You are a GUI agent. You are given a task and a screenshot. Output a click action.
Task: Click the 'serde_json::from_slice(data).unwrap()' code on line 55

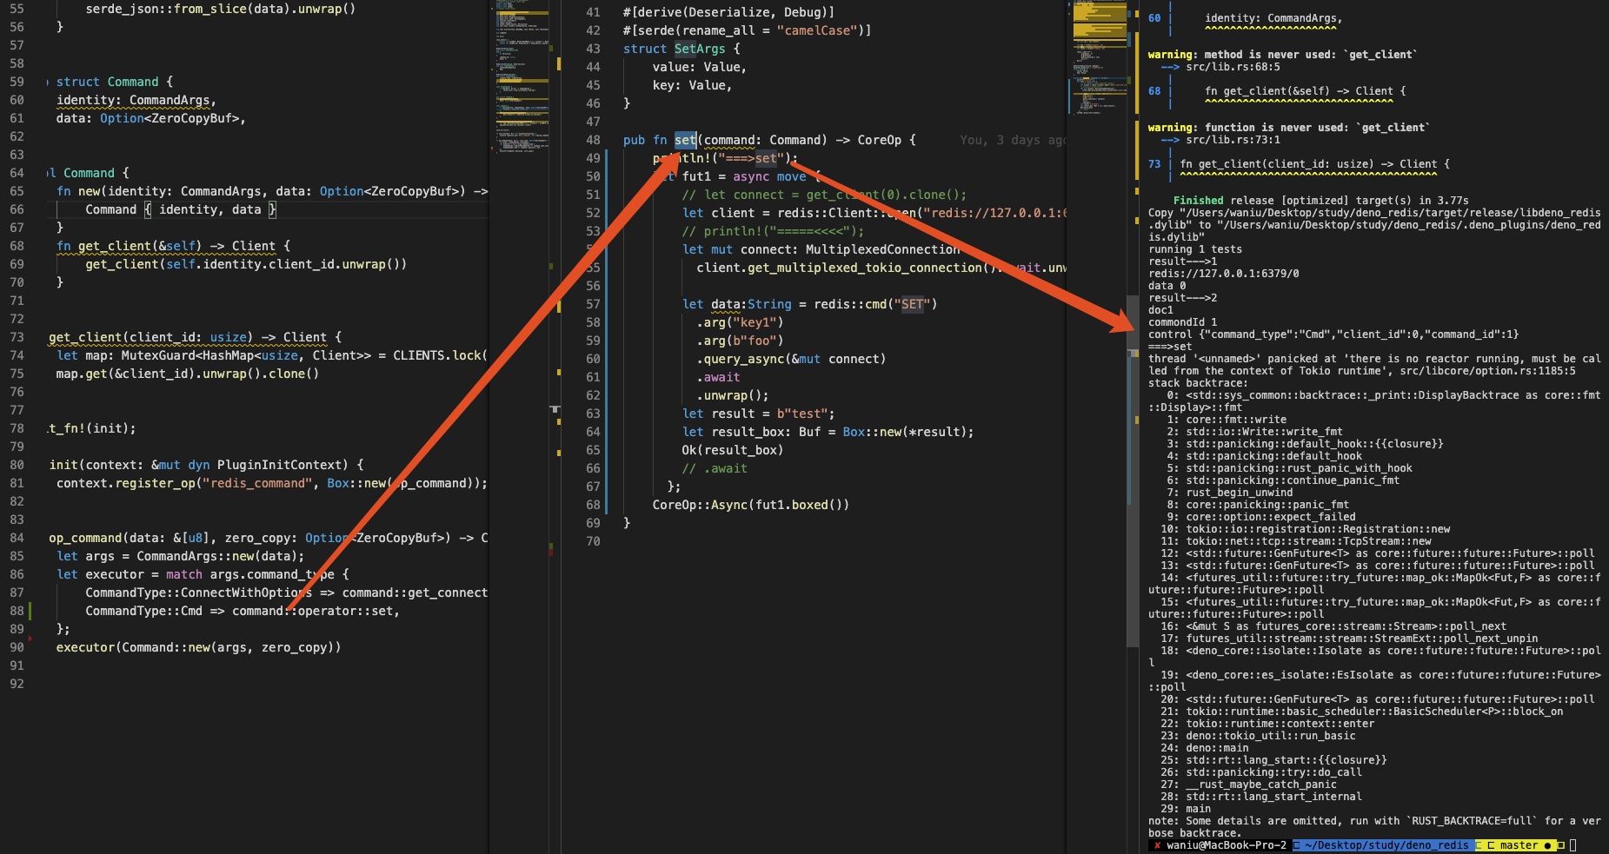pyautogui.click(x=220, y=9)
